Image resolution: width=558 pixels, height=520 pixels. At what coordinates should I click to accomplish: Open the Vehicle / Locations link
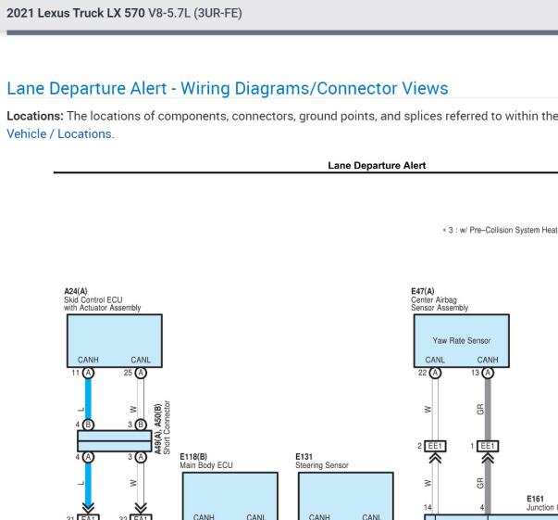[60, 134]
